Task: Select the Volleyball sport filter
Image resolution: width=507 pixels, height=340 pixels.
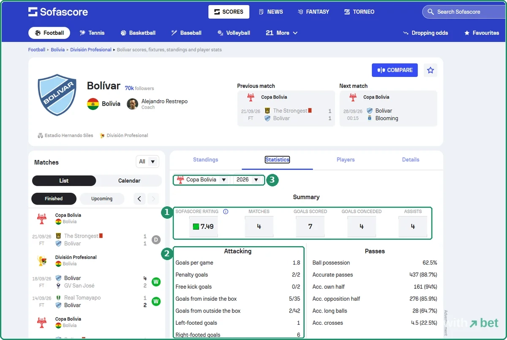Action: (234, 33)
